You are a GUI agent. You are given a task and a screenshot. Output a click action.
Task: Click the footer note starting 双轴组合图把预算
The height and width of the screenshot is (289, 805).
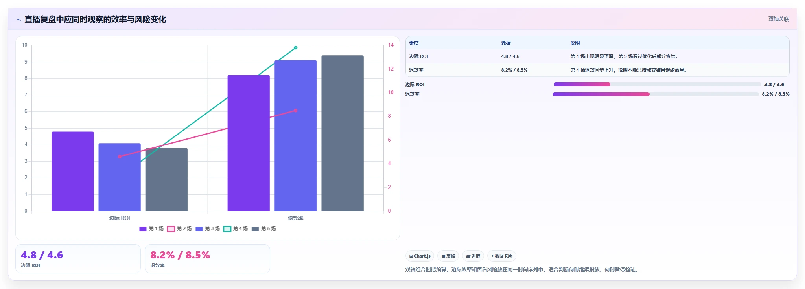pyautogui.click(x=522, y=269)
